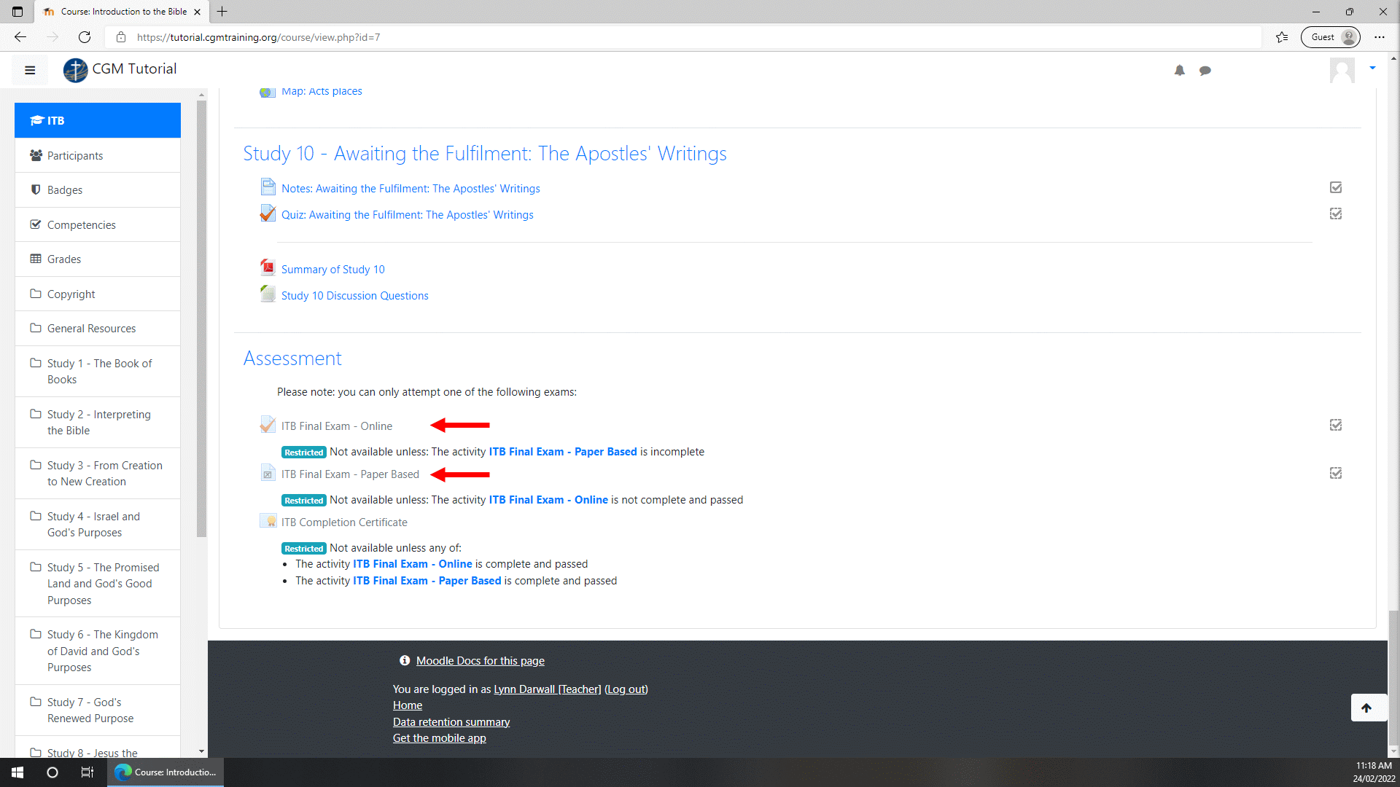Open the Data retention summary link
Image resolution: width=1400 pixels, height=787 pixels.
(x=451, y=721)
